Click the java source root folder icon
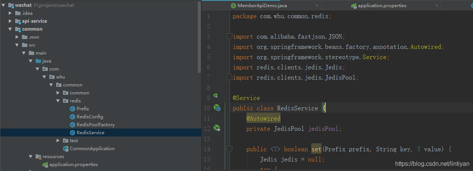Screen dimensions: 473x171 pyautogui.click(x=38, y=61)
